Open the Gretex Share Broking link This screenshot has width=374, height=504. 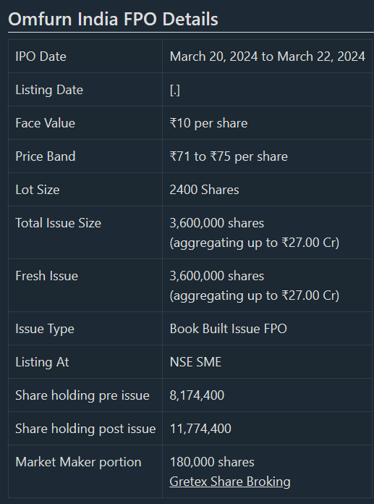[230, 482]
